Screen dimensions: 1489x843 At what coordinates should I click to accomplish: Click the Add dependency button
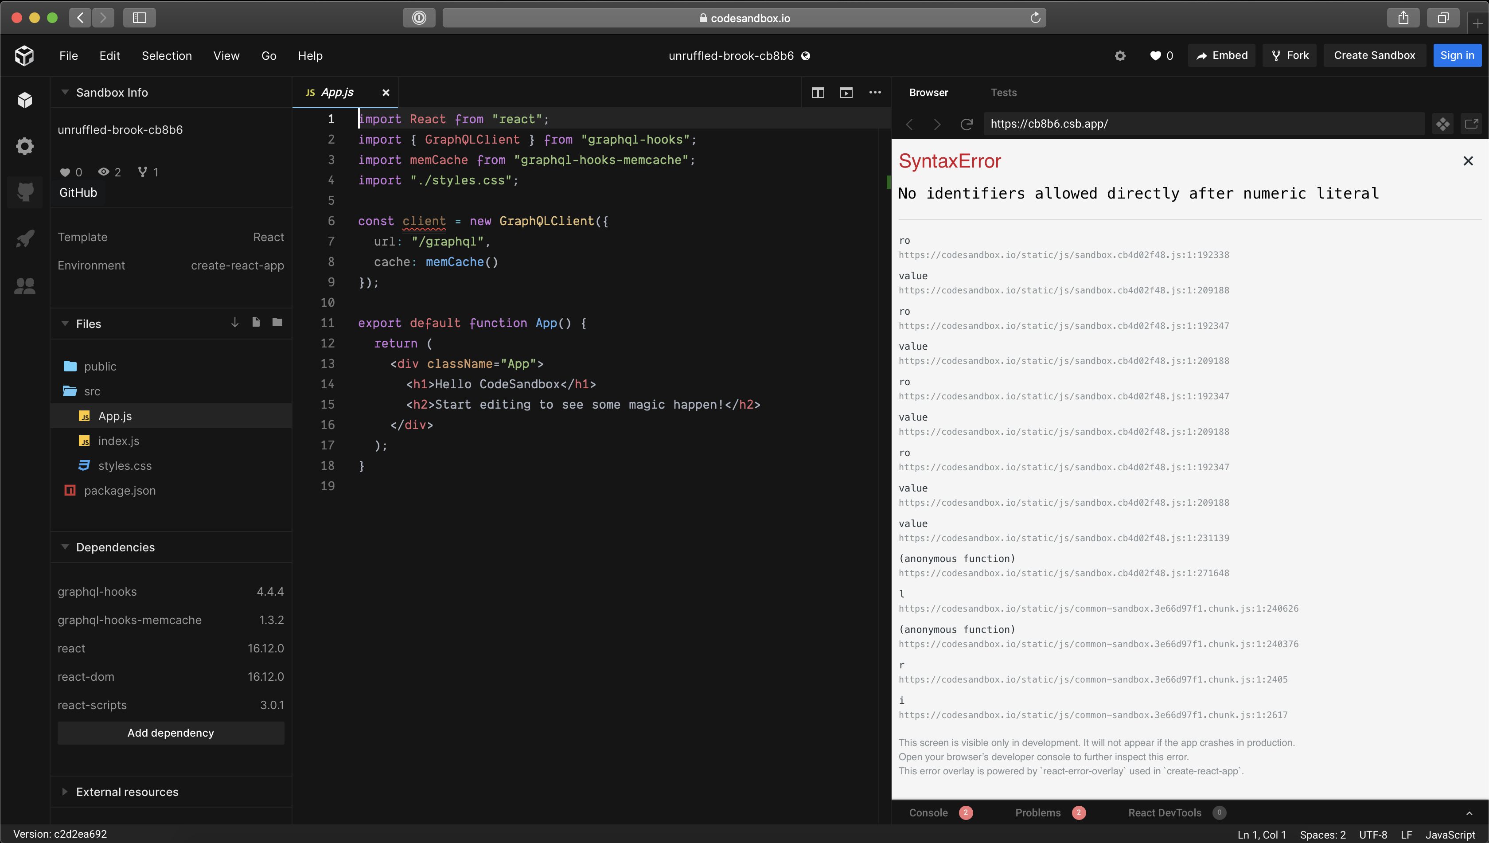click(170, 732)
